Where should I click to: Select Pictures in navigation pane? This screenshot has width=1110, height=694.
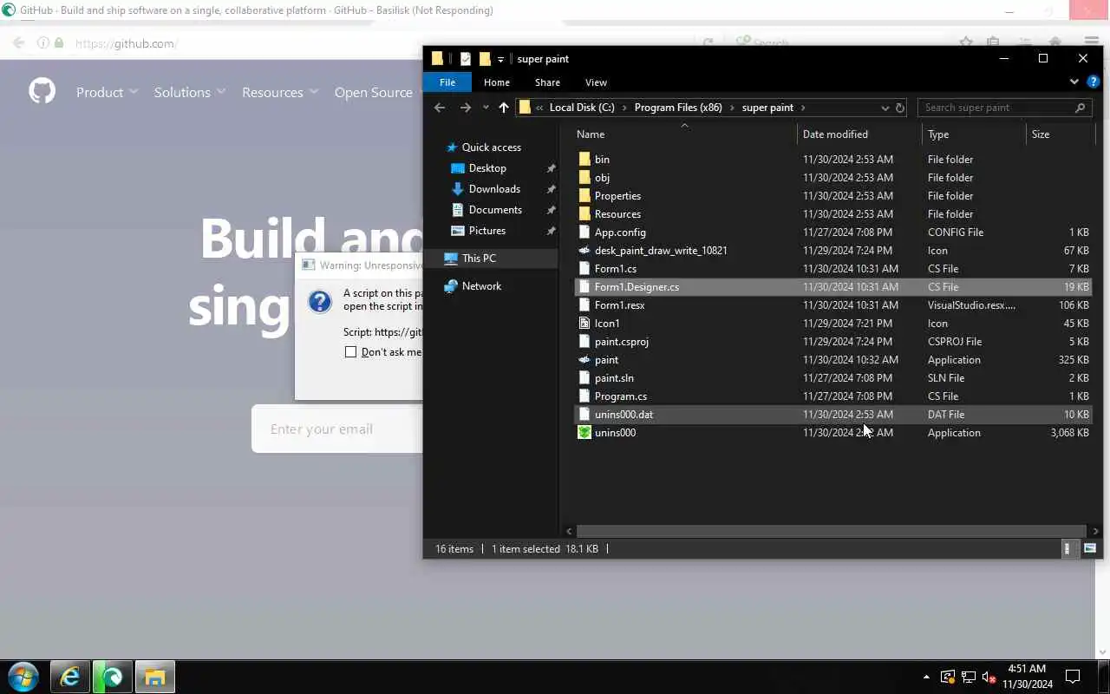pyautogui.click(x=487, y=231)
